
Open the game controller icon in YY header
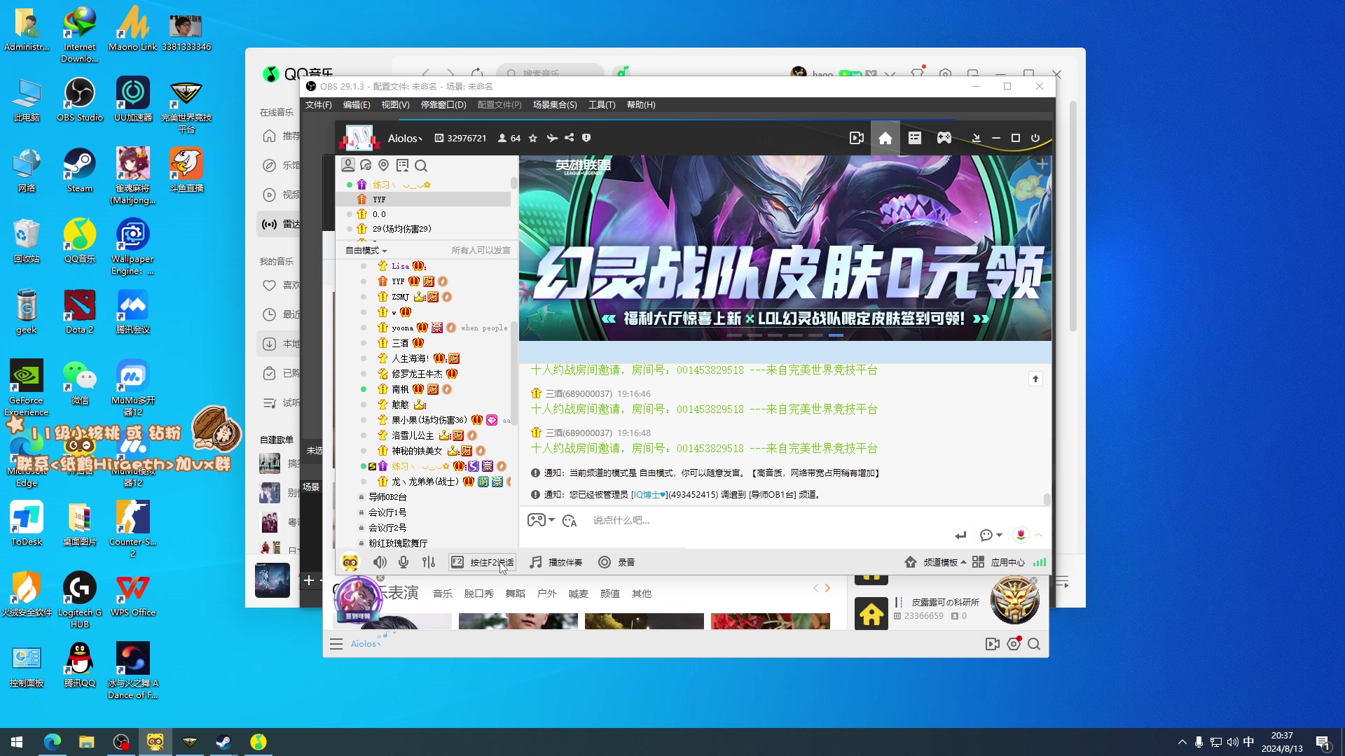(x=944, y=139)
